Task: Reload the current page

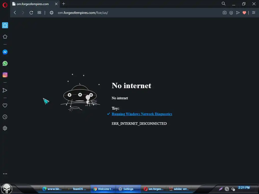Action: click(x=31, y=13)
